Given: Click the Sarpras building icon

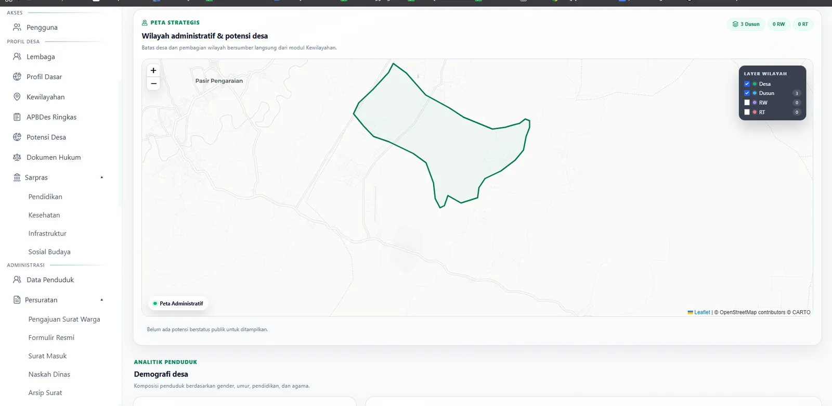Looking at the screenshot, I should tap(17, 177).
